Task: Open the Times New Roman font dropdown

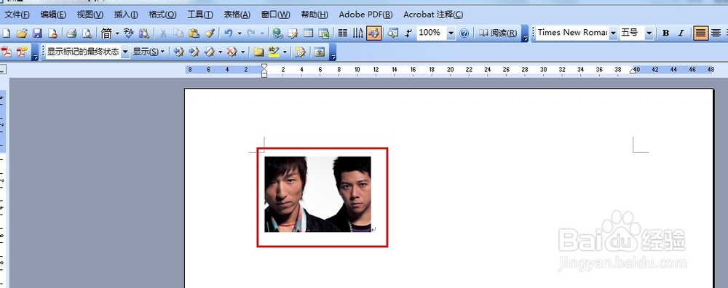Action: point(613,33)
